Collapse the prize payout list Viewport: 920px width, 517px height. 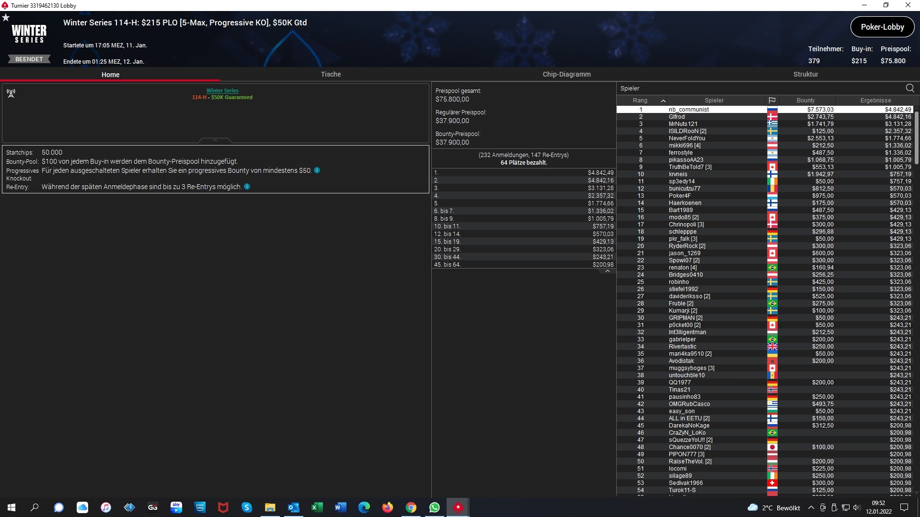[607, 271]
